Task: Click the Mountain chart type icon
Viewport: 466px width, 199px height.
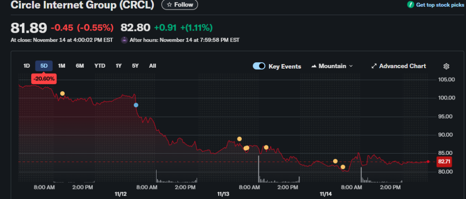Action: (314, 66)
